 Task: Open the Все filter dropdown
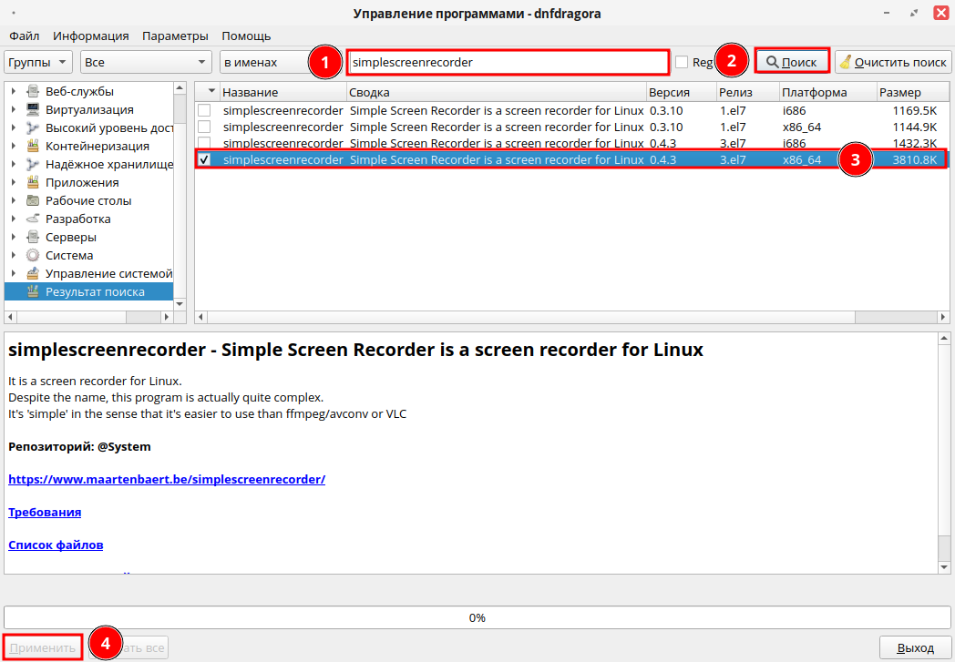tap(146, 62)
